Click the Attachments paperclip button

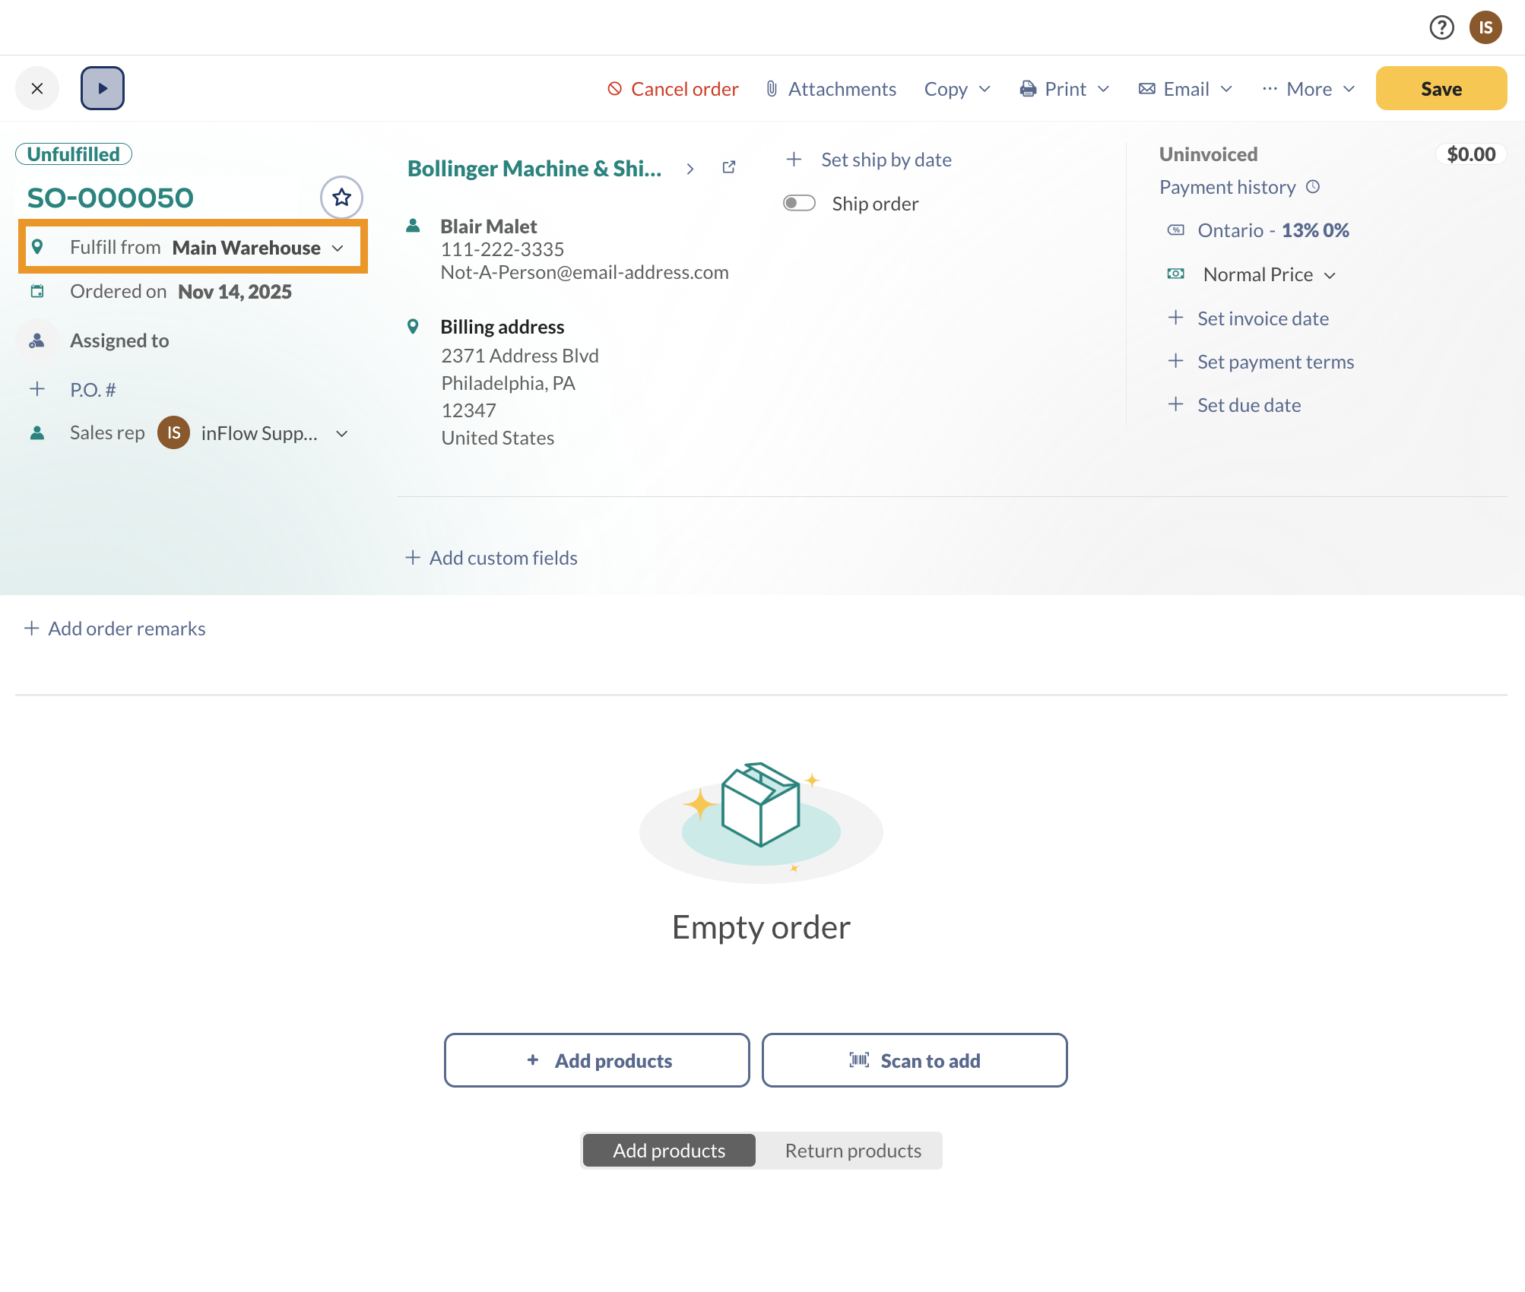[x=831, y=89]
